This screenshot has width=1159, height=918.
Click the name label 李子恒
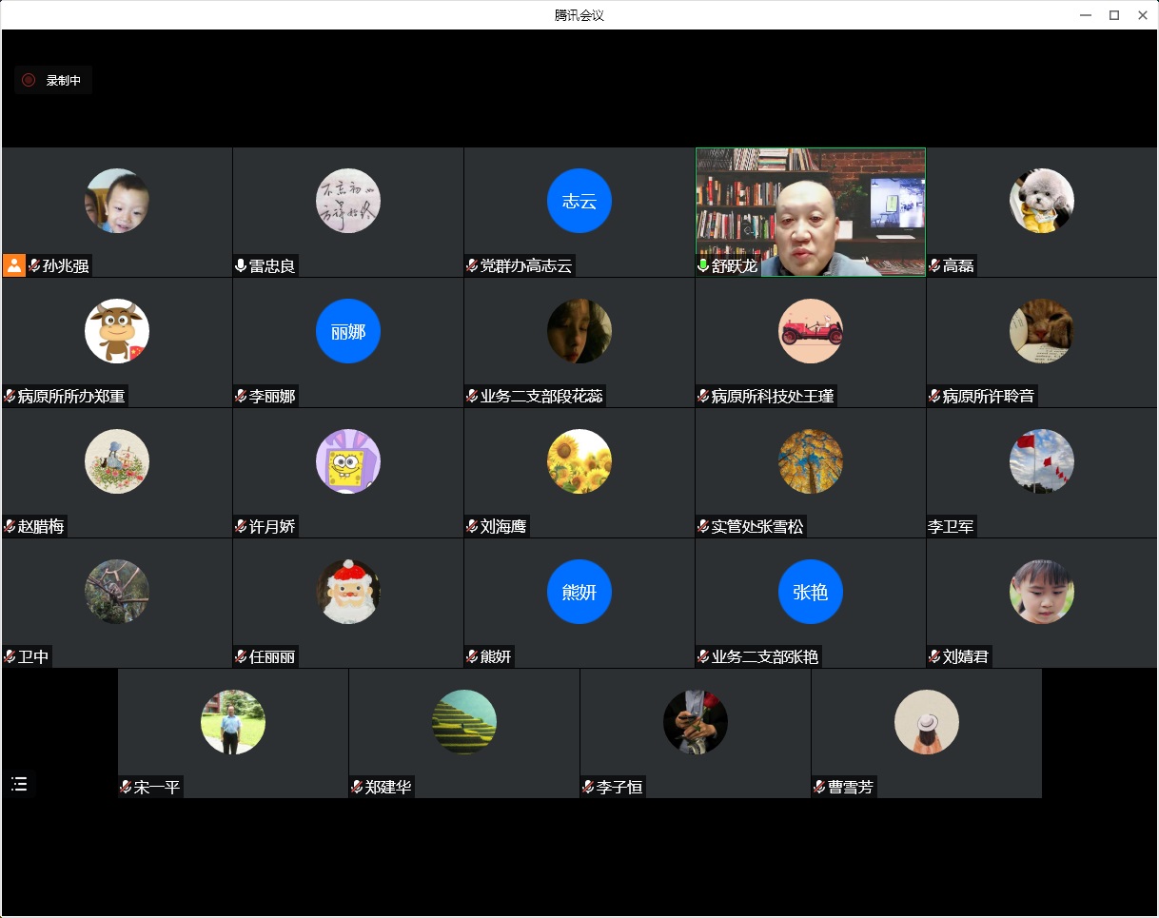tap(619, 787)
